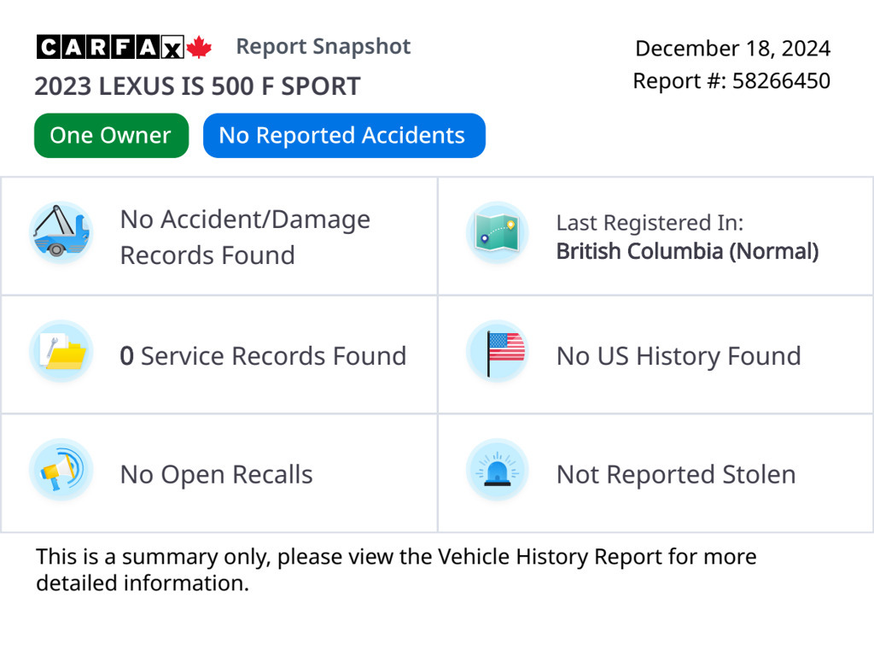Click the report number 58266450
The width and height of the screenshot is (874, 656).
point(781,81)
